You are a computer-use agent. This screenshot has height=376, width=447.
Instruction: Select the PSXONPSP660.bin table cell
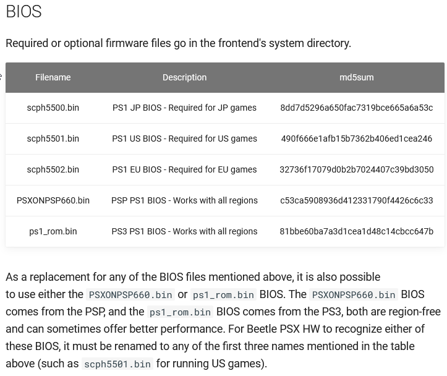pos(53,200)
